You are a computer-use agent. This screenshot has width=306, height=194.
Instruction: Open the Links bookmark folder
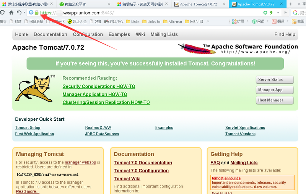(x=133, y=21)
